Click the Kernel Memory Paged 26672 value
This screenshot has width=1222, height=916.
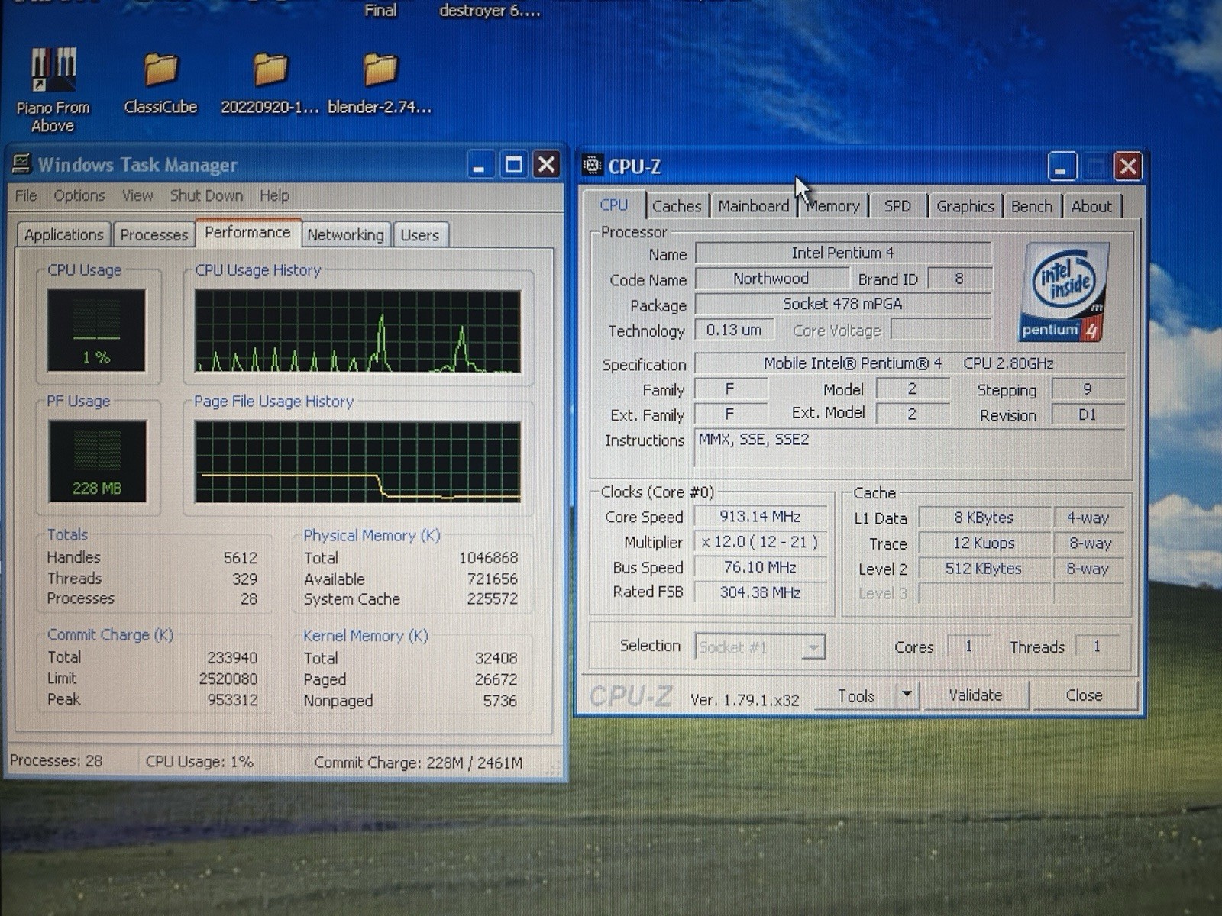496,679
